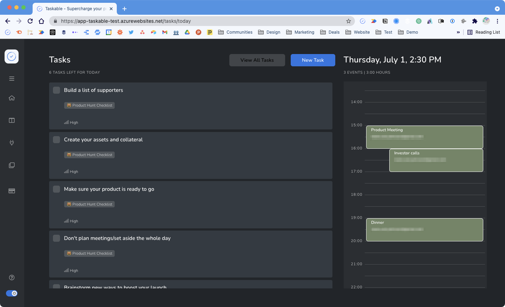Viewport: 505px width, 307px height.
Task: Open the Chrome three-dot menu
Action: click(497, 21)
